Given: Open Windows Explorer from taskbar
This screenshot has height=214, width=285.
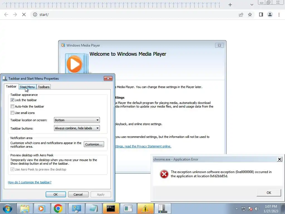Looking at the screenshot, I should (25, 208).
